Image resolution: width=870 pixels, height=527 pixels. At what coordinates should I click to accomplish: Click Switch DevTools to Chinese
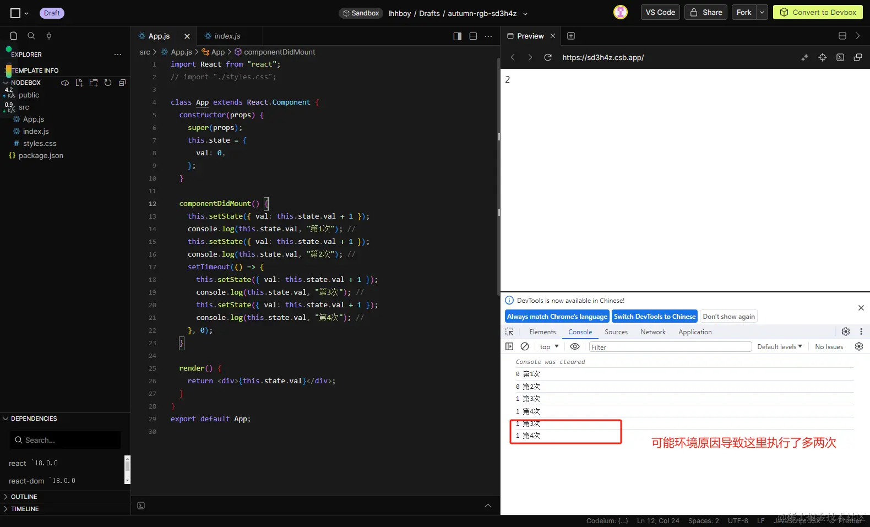655,317
